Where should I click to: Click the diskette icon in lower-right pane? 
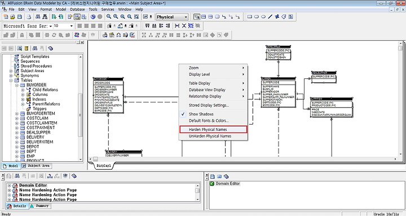213,177
